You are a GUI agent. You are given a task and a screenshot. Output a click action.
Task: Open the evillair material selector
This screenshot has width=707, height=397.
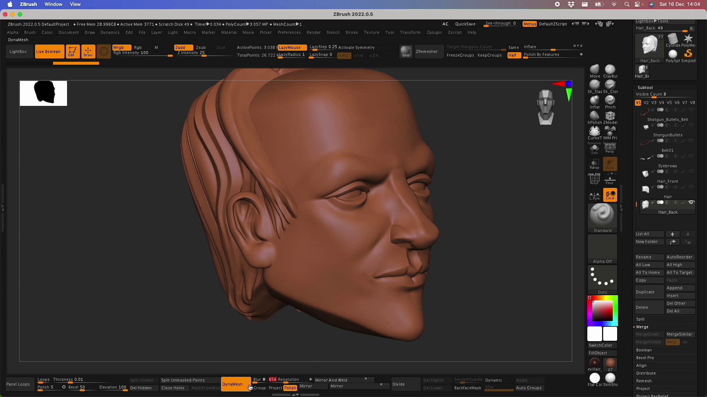(x=594, y=364)
